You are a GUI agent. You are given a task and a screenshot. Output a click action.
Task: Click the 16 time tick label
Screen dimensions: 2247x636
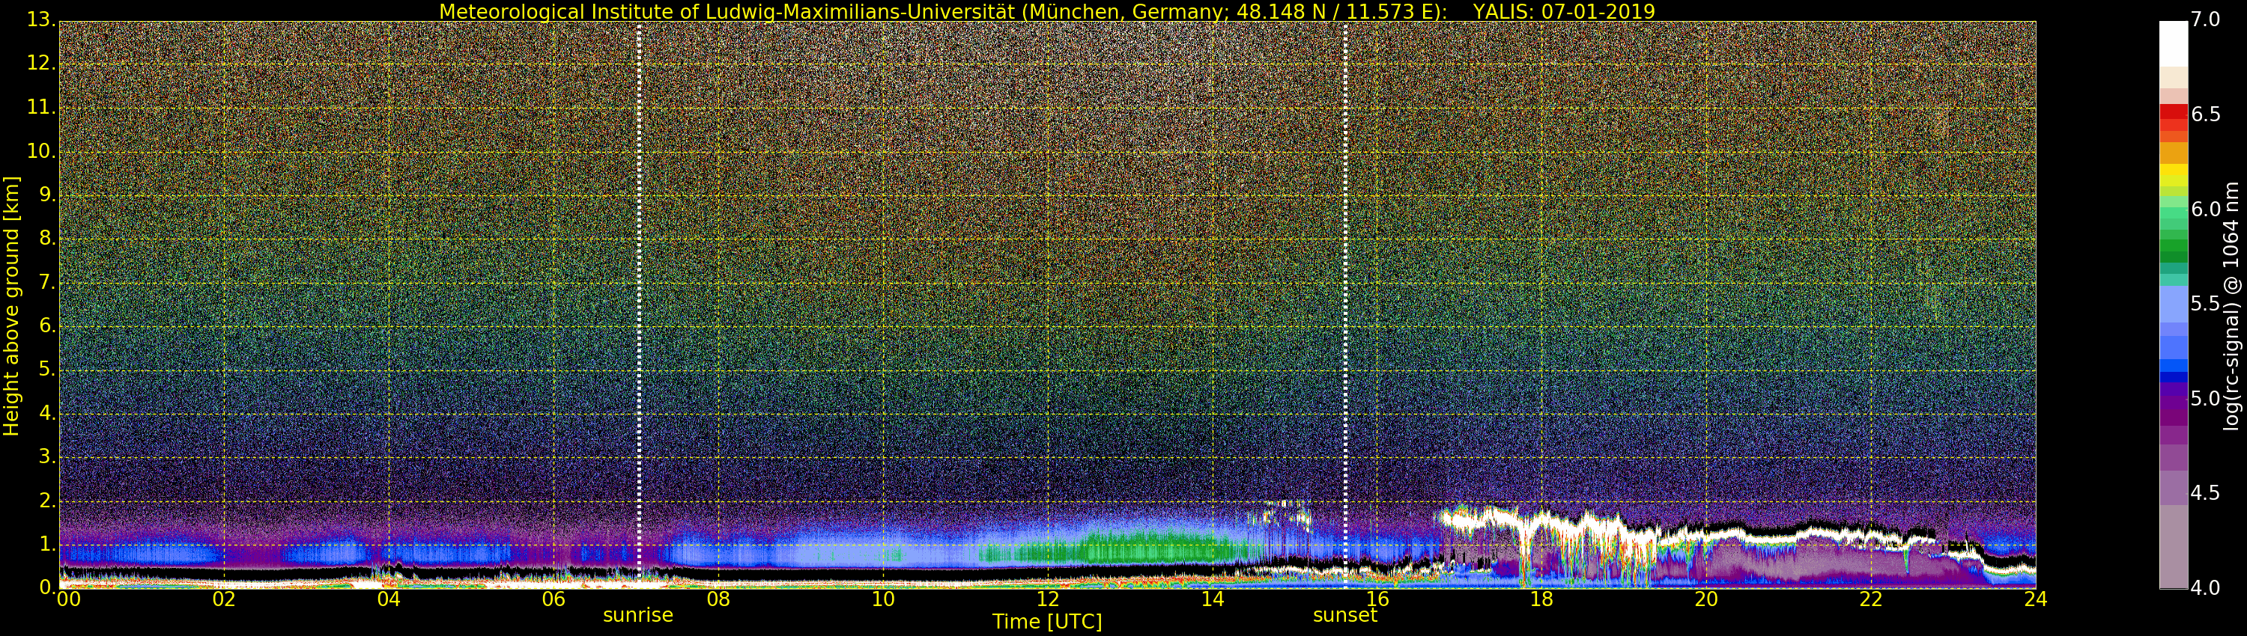[x=1377, y=599]
